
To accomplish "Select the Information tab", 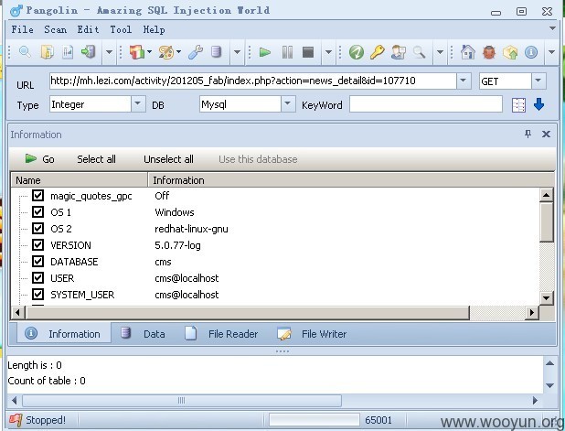I will 64,333.
